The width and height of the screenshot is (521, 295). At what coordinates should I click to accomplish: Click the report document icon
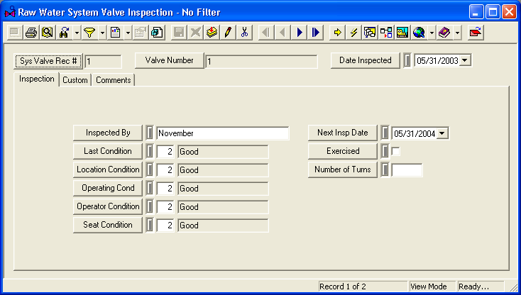tap(115, 33)
